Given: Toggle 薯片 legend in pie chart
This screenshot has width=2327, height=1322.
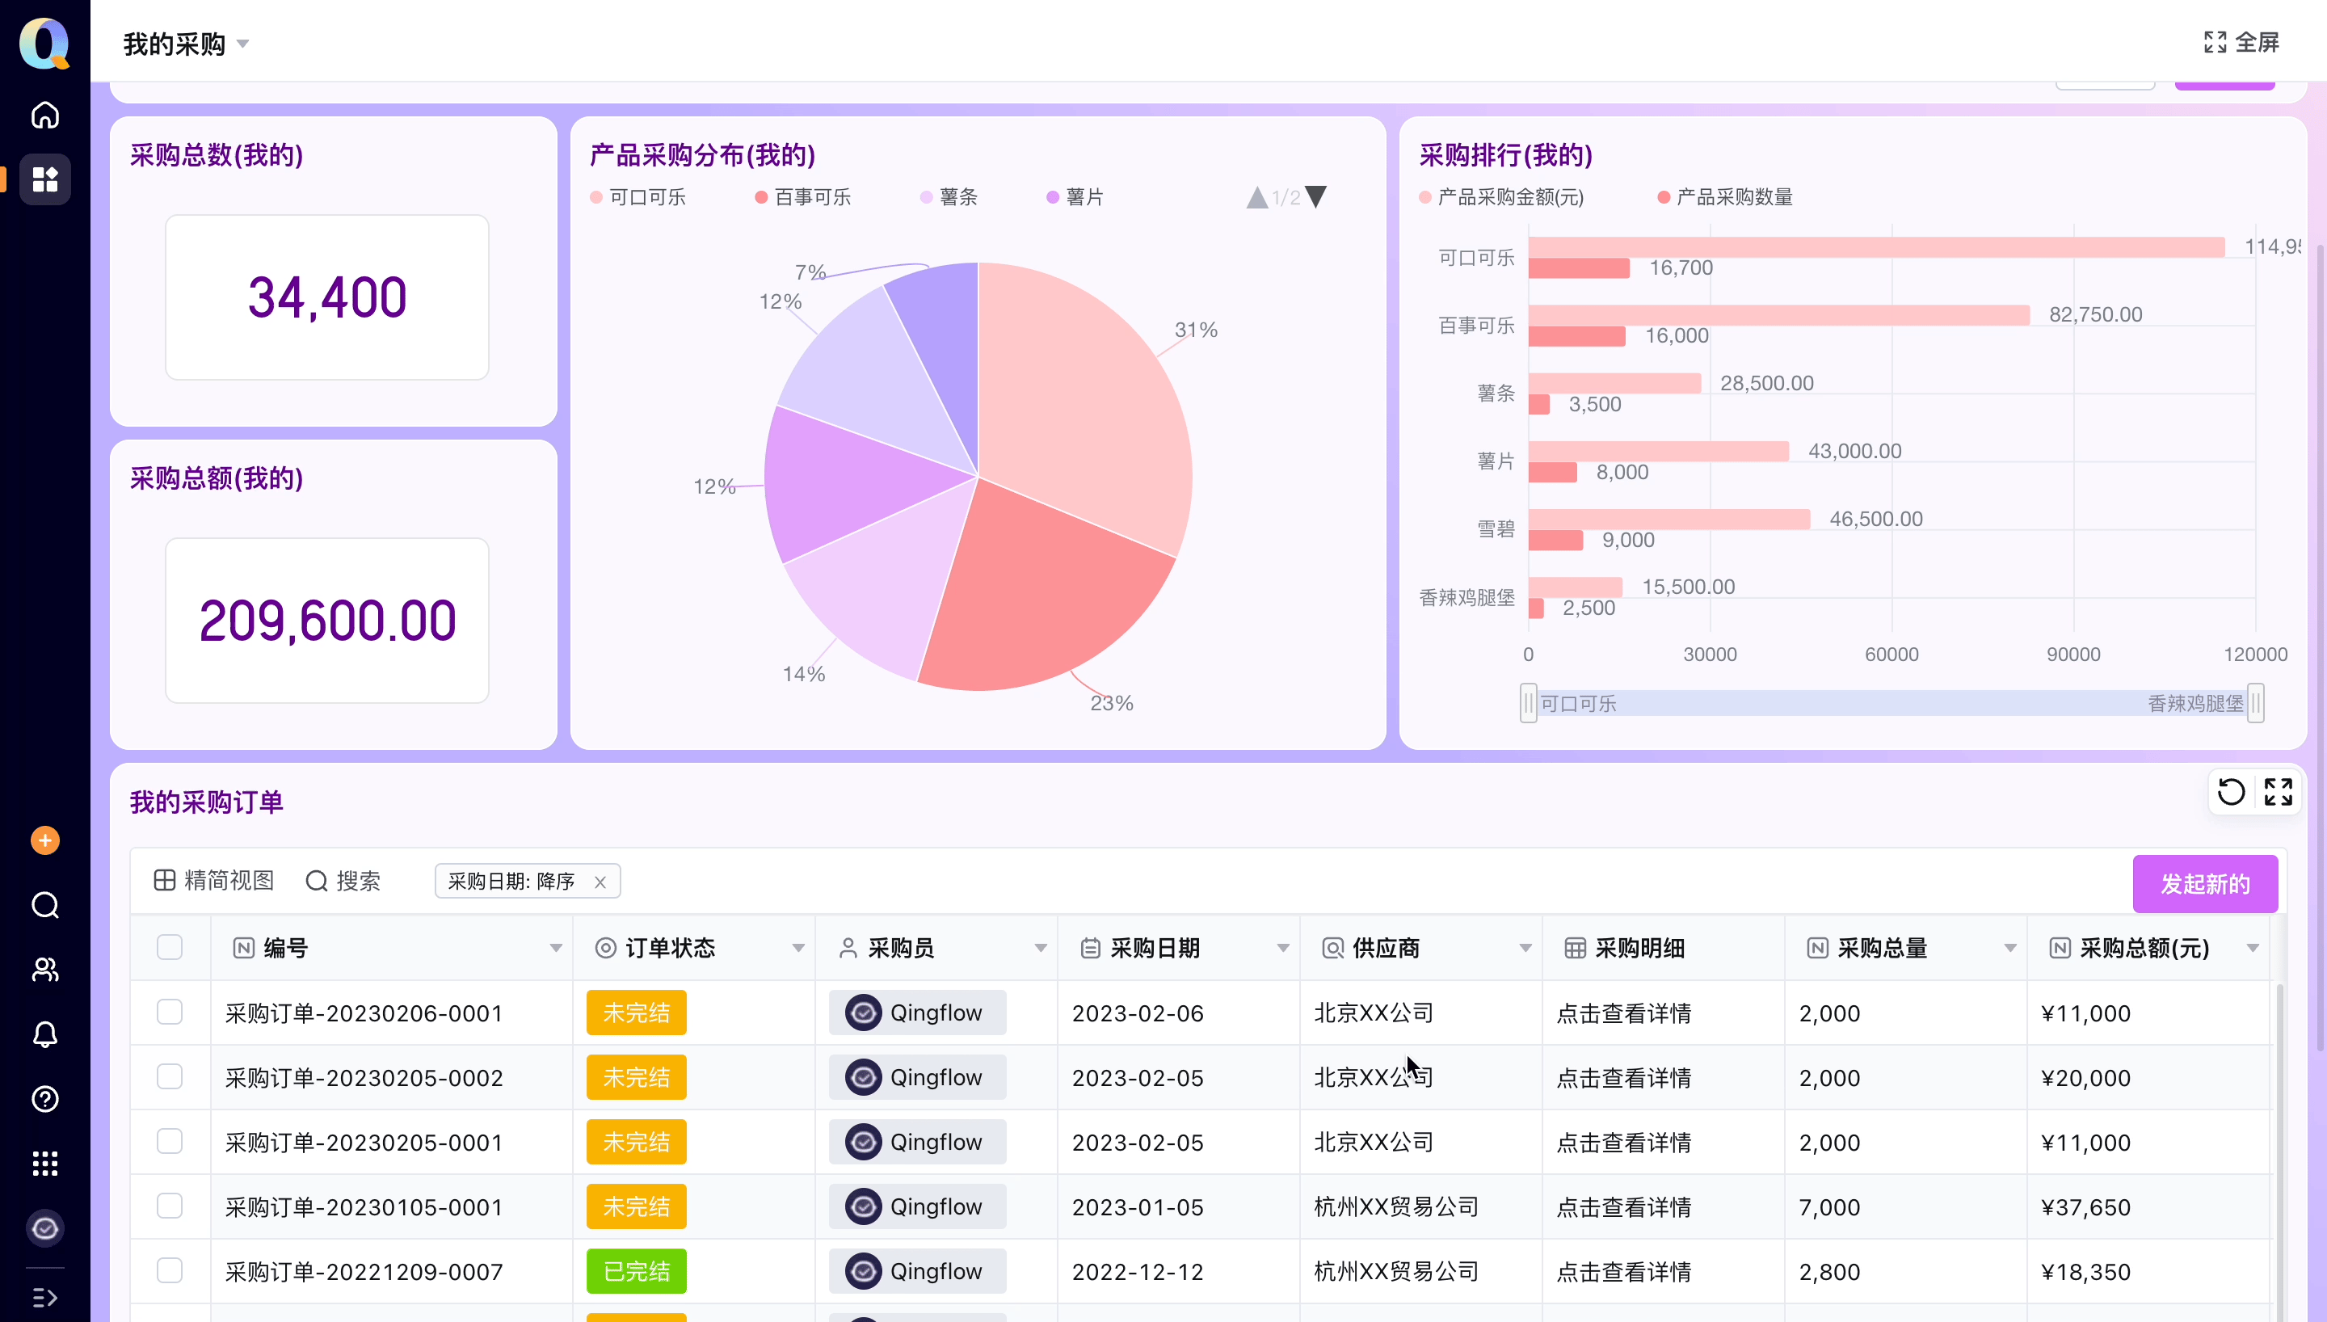Looking at the screenshot, I should [x=1075, y=197].
